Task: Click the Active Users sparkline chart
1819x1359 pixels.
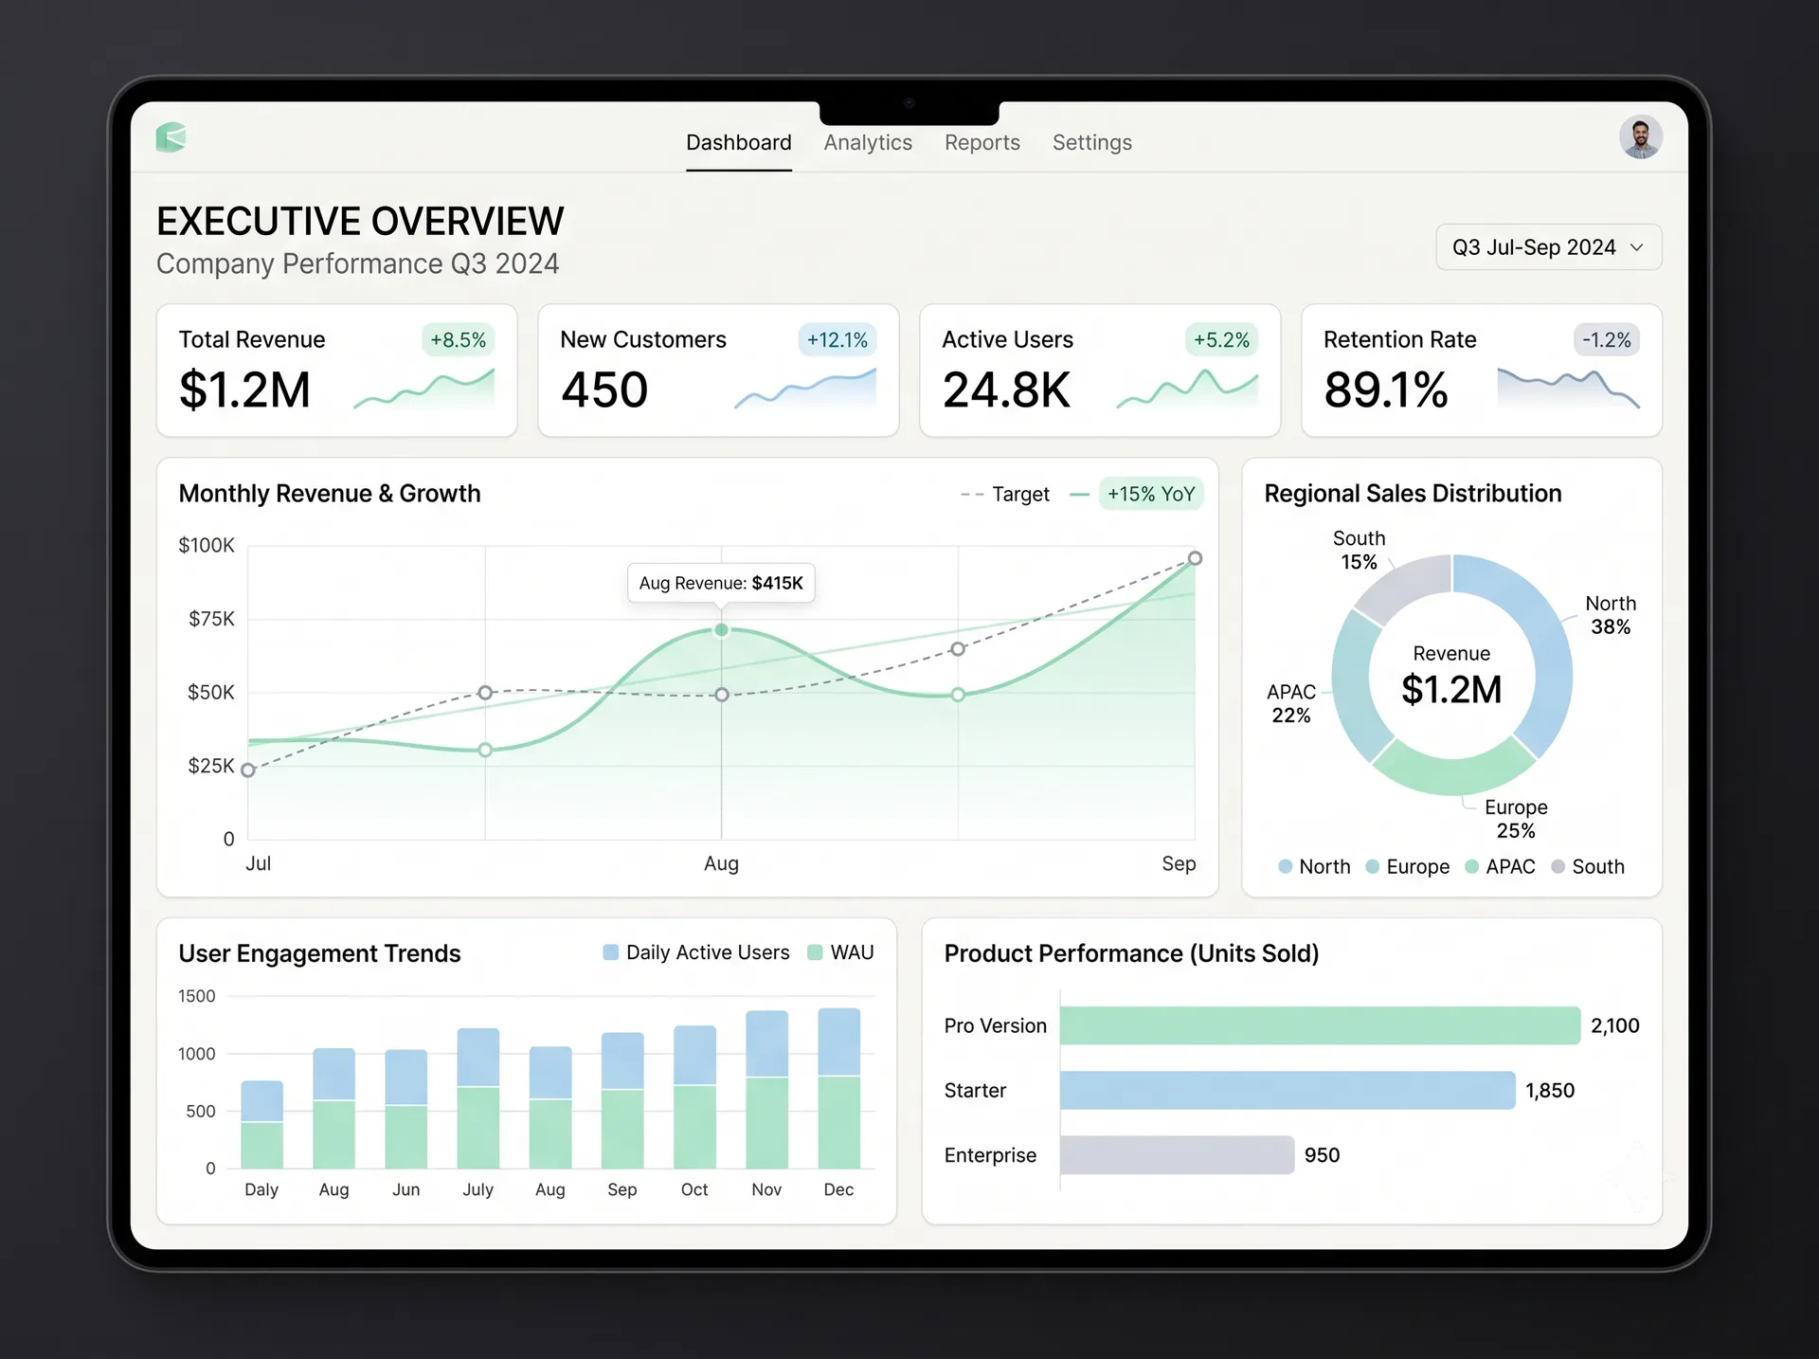Action: coord(1187,390)
